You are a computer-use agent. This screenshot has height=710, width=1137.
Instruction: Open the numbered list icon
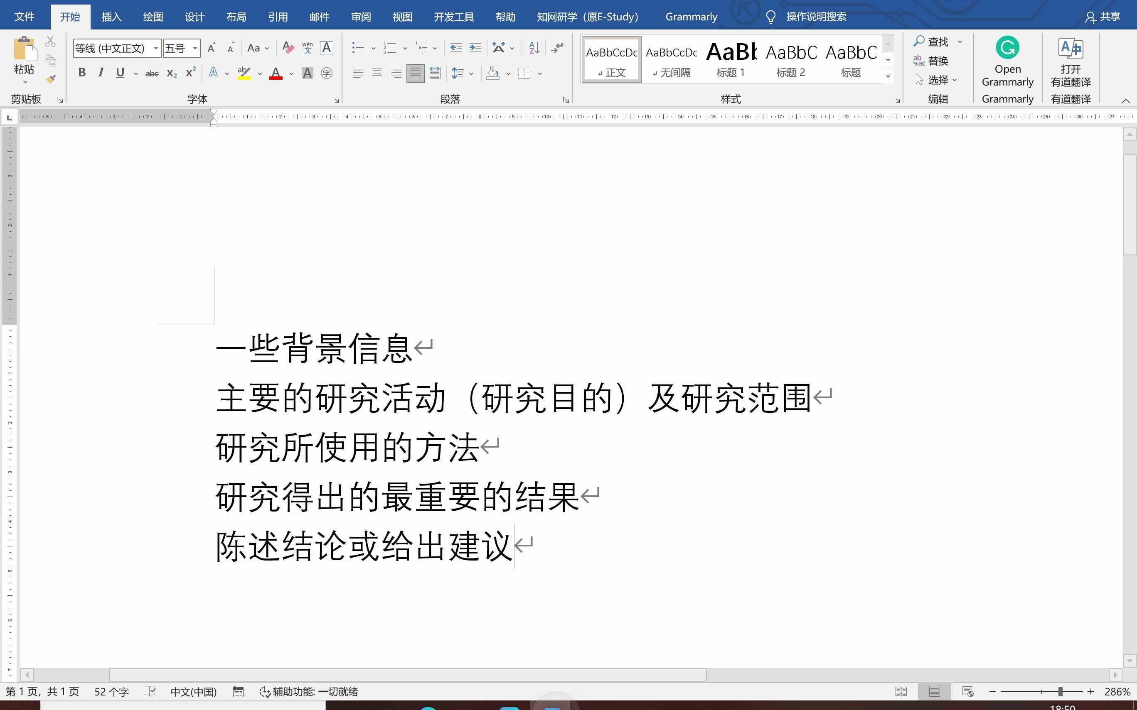[390, 48]
